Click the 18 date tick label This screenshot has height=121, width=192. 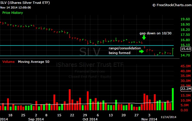(x=10, y=115)
